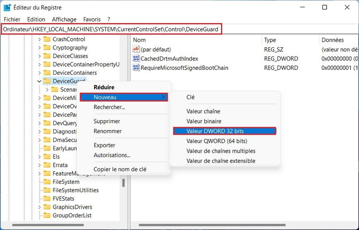This screenshot has width=359, height=230.
Task: Click the tree pane horizontal scrollbar
Action: coord(48,225)
